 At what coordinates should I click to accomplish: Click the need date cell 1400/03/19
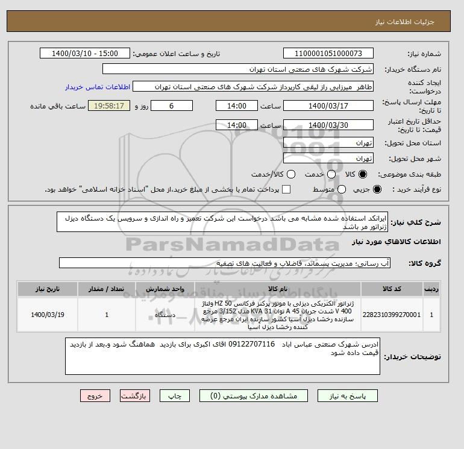(x=48, y=315)
